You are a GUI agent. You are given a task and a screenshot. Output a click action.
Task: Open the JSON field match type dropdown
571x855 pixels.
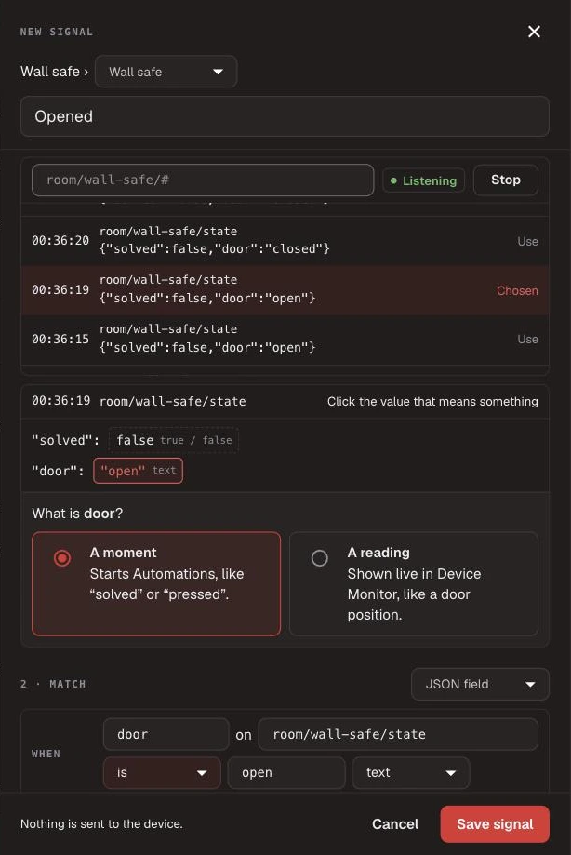pos(480,684)
